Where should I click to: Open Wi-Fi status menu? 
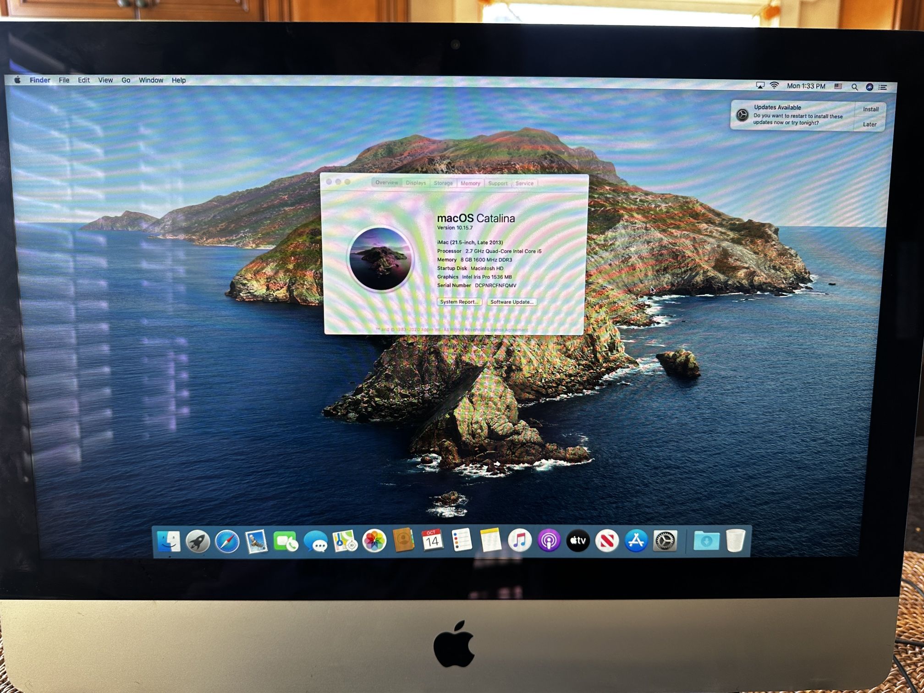coord(774,86)
